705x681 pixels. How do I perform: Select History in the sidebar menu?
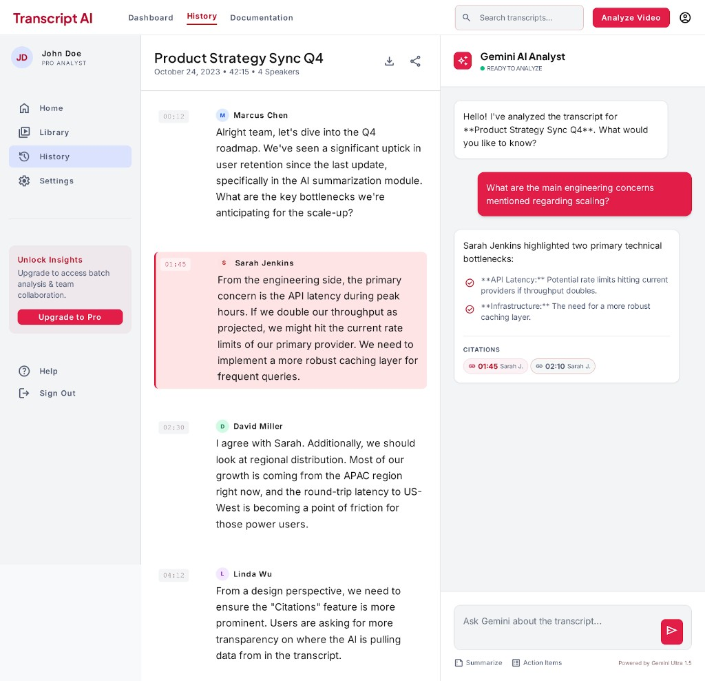pyautogui.click(x=70, y=156)
